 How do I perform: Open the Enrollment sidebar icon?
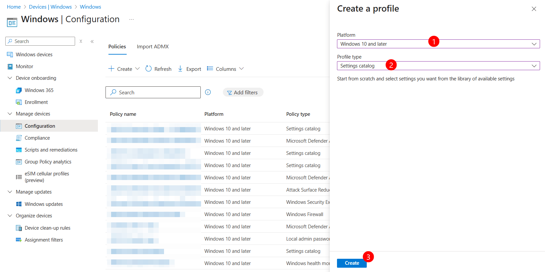[x=19, y=102]
